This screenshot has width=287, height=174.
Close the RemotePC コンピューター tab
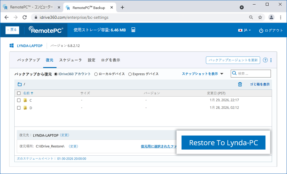pyautogui.click(x=59, y=8)
